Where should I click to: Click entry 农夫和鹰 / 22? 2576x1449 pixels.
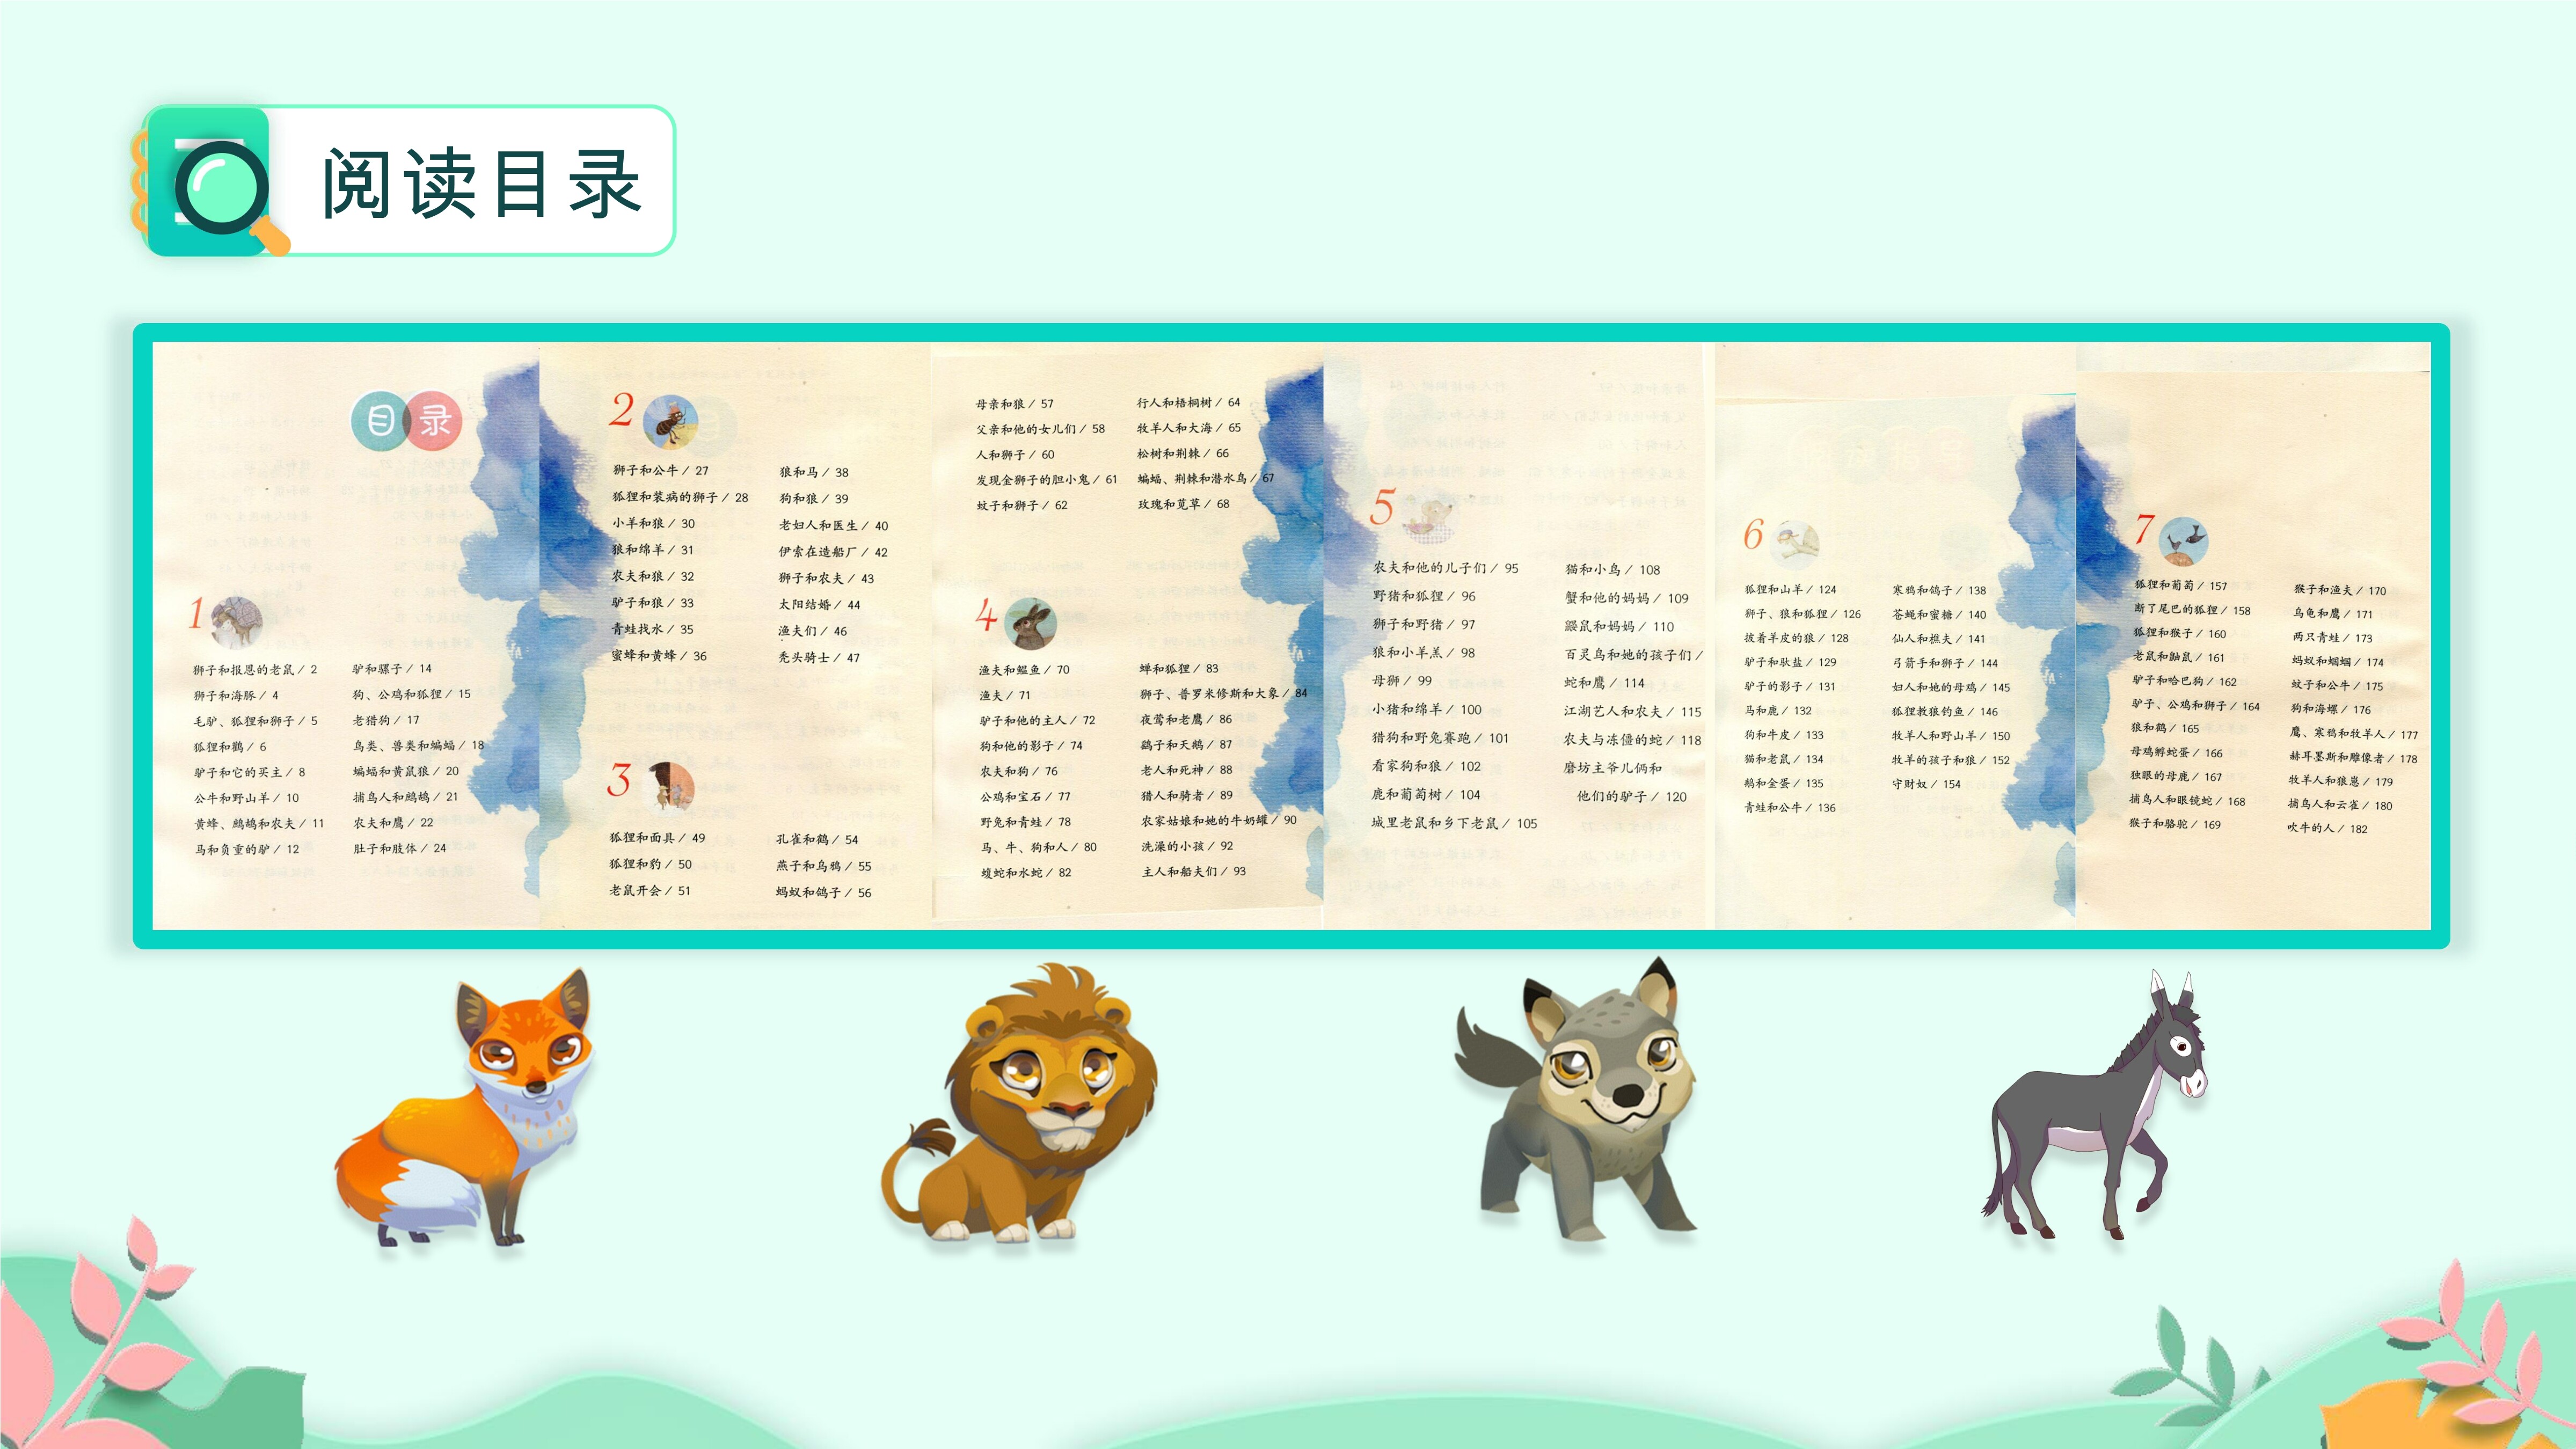(x=393, y=822)
